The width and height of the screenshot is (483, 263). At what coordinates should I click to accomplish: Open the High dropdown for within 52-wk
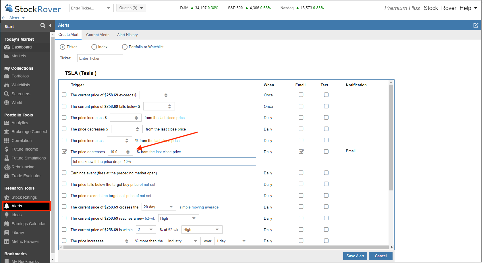[202, 229]
